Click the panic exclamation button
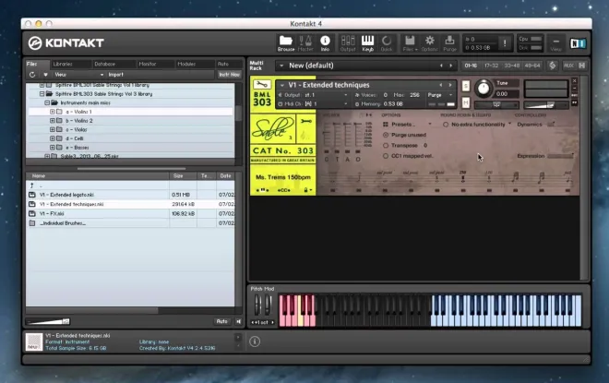609x383 pixels. (x=505, y=43)
